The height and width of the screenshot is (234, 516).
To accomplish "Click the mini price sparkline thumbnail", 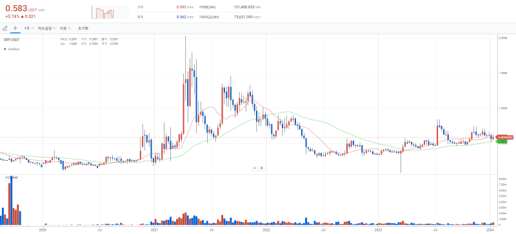I will [x=110, y=12].
